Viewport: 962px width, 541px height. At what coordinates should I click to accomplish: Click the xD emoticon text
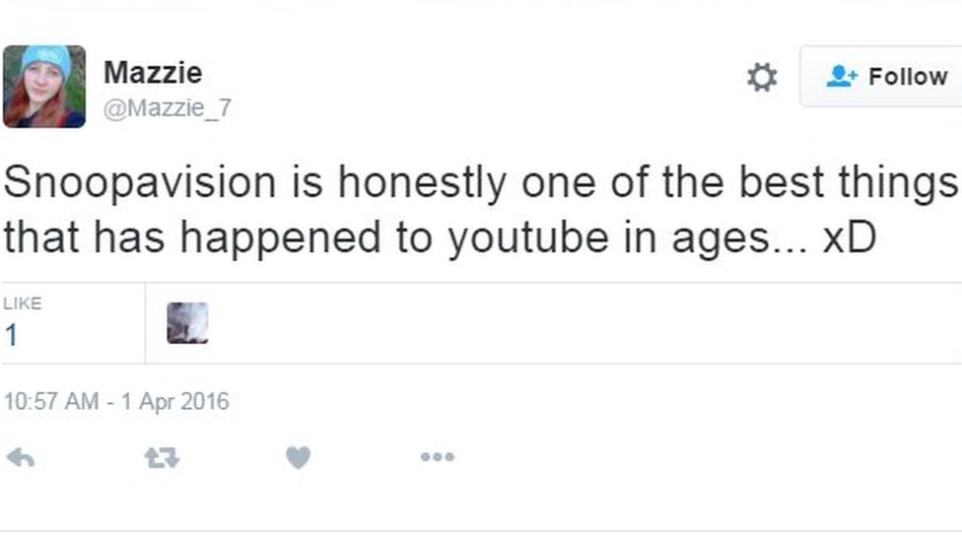tap(849, 239)
